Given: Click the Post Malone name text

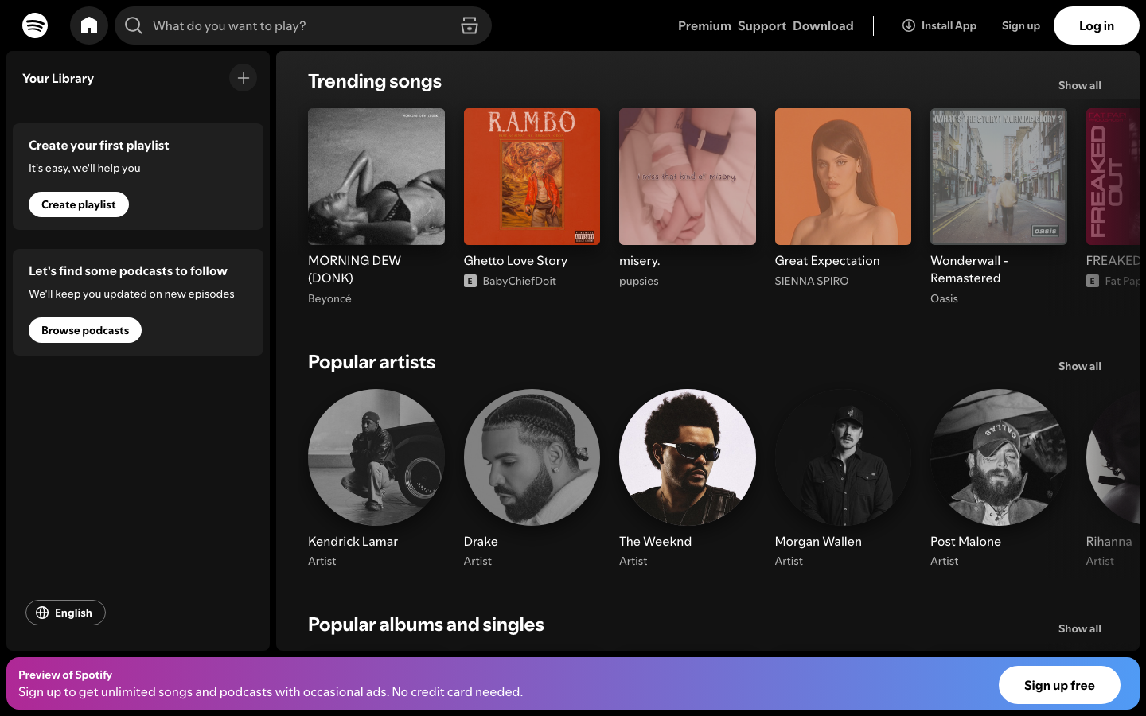Looking at the screenshot, I should click(965, 541).
